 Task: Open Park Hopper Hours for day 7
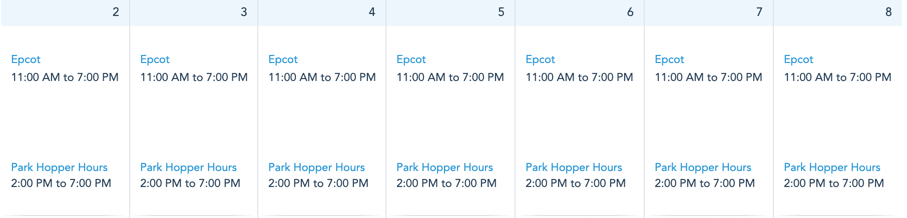703,167
